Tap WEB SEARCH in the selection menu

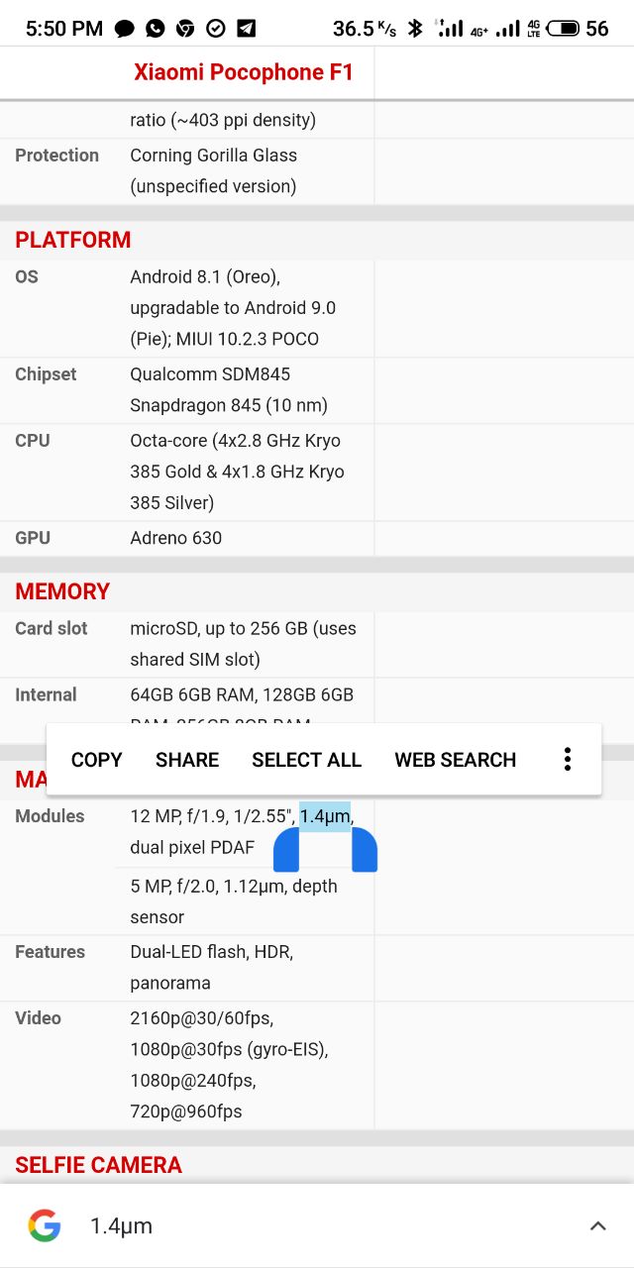456,760
